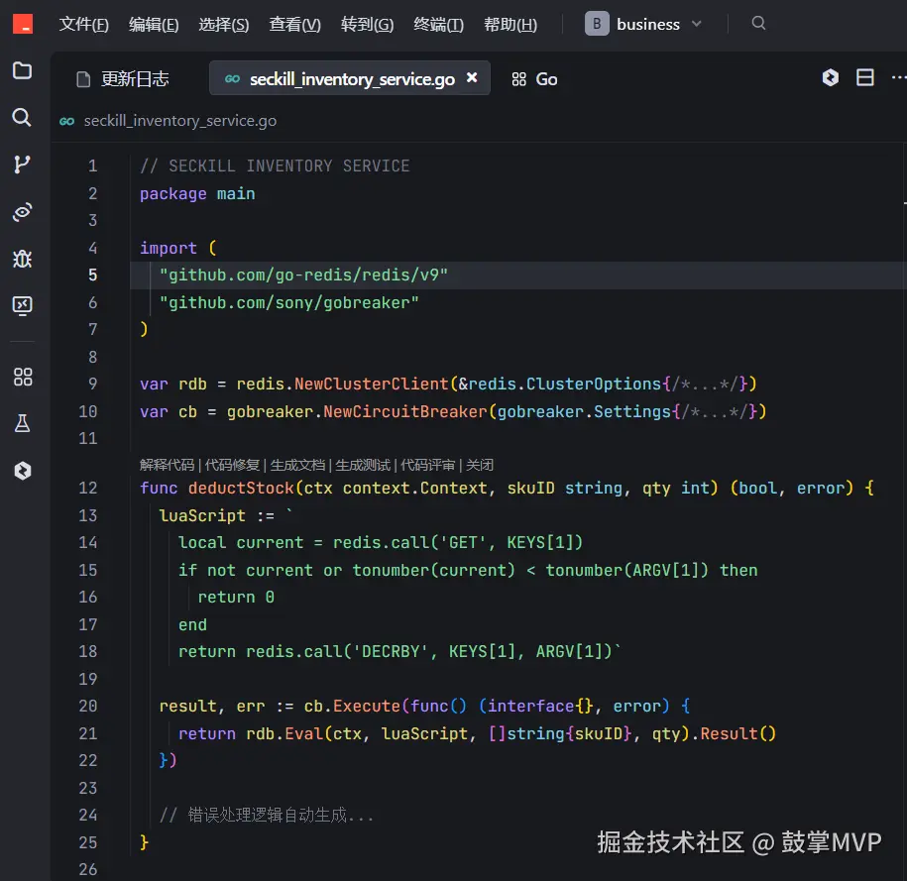The height and width of the screenshot is (881, 907).
Task: Open the Debug bug icon
Action: click(x=22, y=259)
